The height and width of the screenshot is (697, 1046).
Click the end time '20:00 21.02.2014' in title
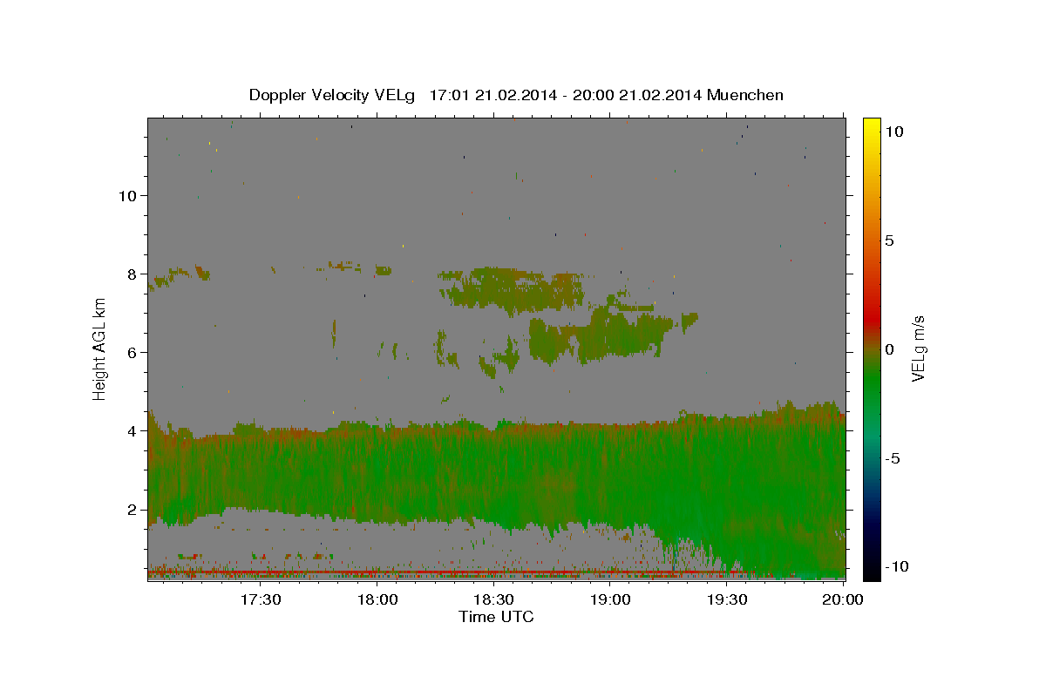(x=636, y=95)
